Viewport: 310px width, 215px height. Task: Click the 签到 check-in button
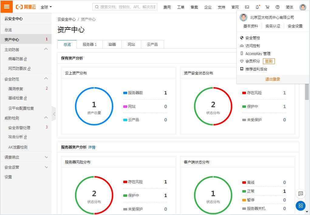click(x=269, y=61)
